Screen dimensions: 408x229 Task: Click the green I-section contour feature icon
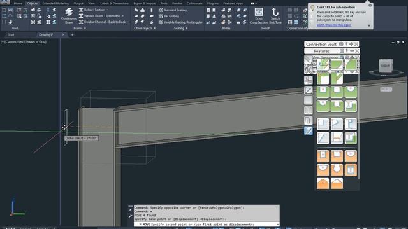tap(351, 106)
